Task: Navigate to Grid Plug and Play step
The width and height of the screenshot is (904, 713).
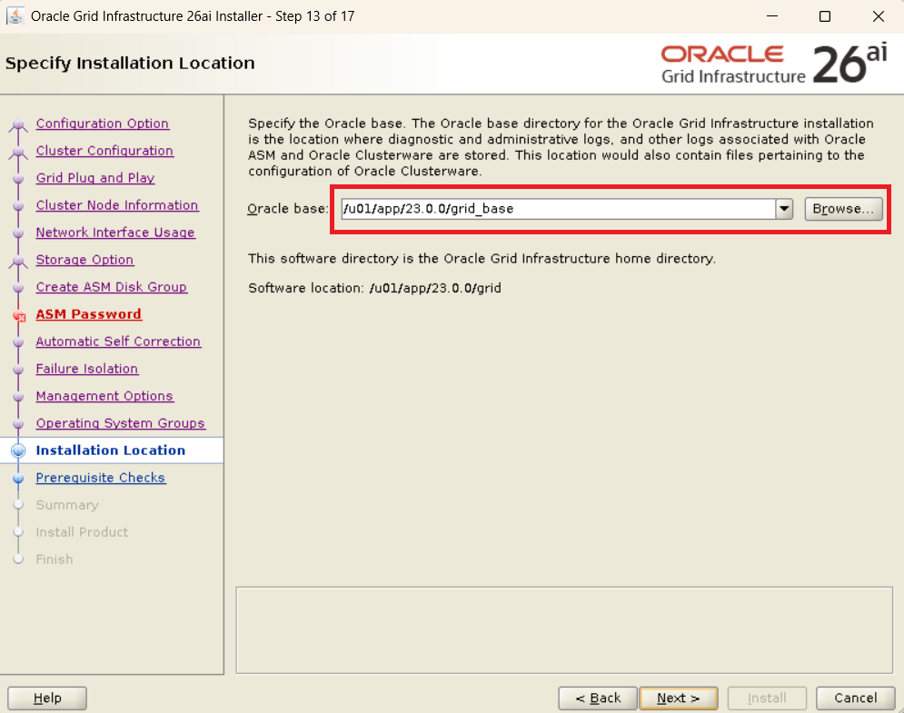Action: (x=95, y=178)
